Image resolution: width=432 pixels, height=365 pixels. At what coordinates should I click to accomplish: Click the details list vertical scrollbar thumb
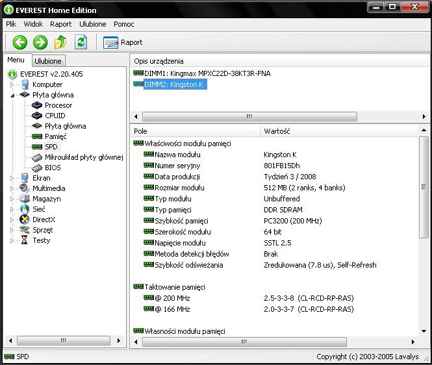point(424,187)
